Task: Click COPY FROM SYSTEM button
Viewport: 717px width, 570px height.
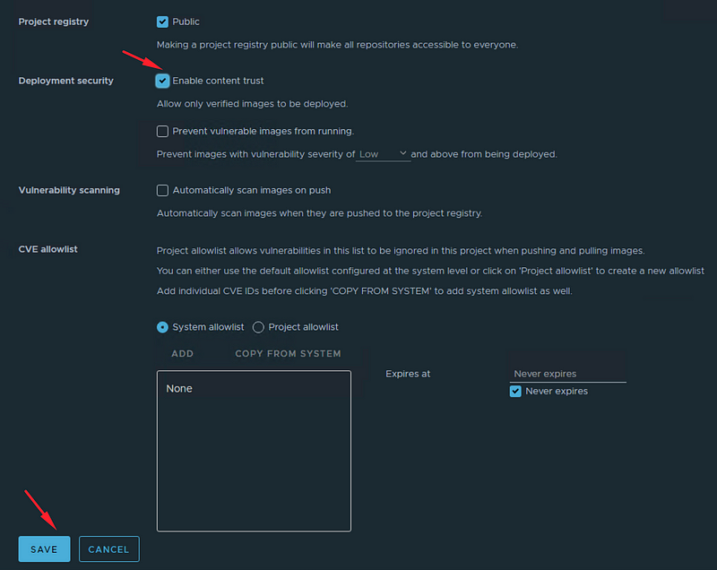Action: 288,354
